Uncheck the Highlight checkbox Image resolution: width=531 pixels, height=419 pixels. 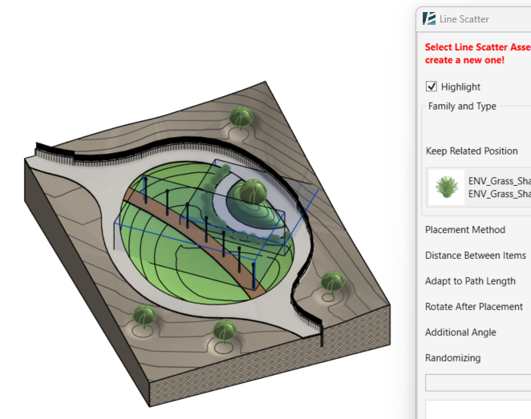(x=432, y=87)
